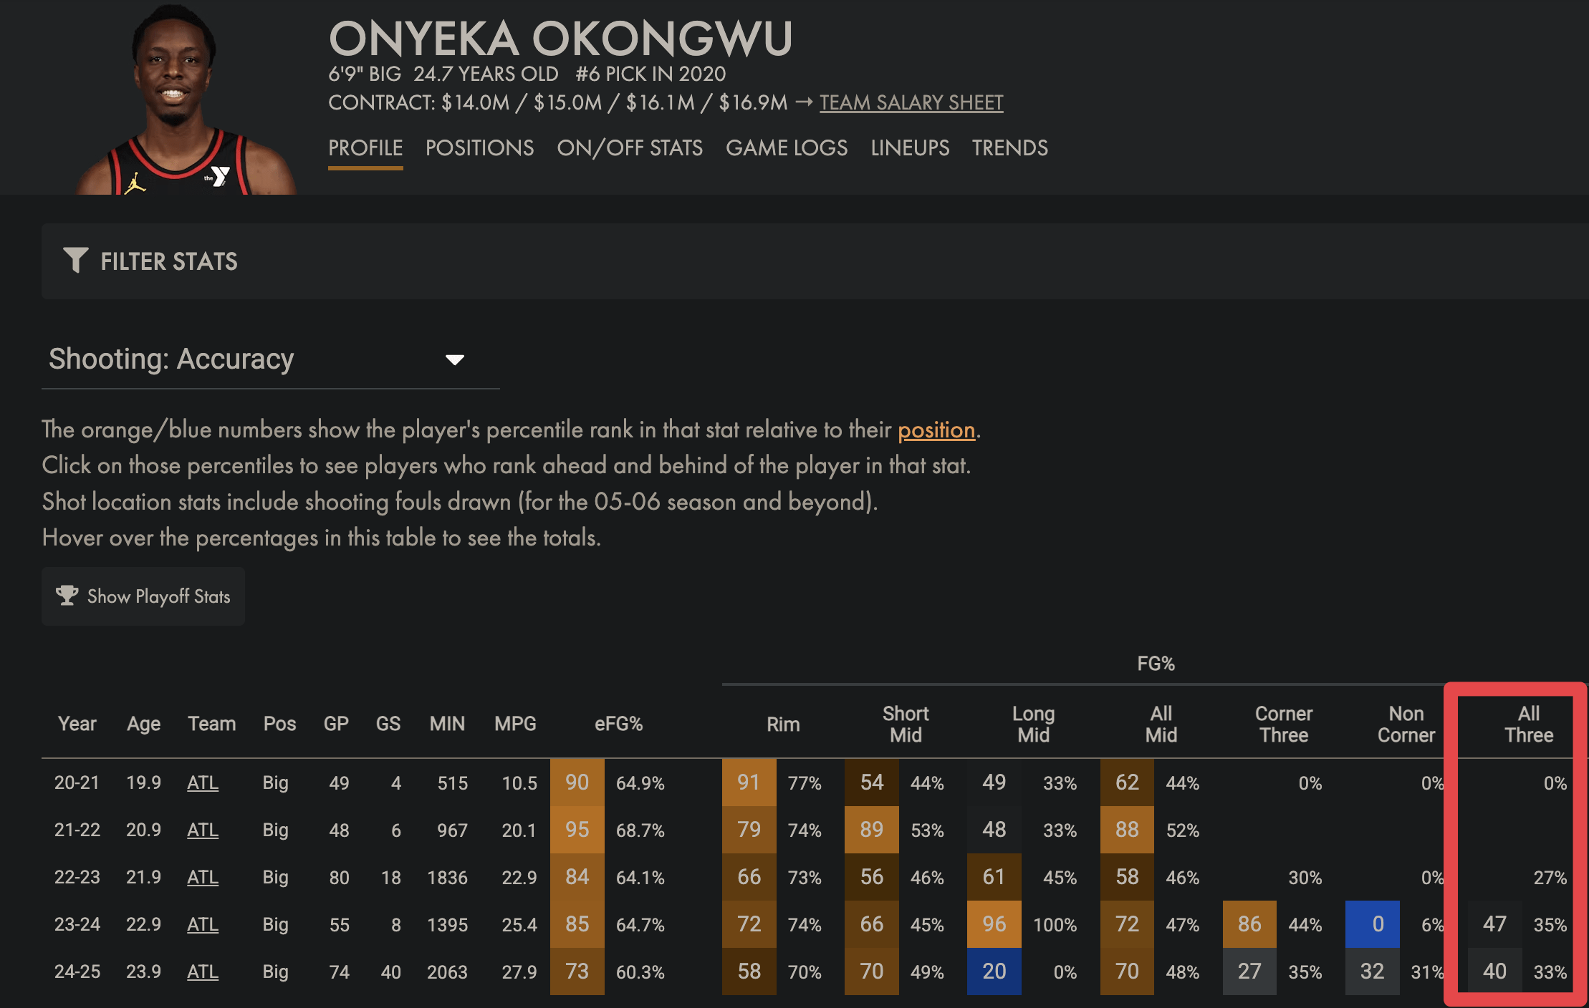1589x1008 pixels.
Task: Select the blue 0 Non Corner percentile
Action: click(1372, 924)
